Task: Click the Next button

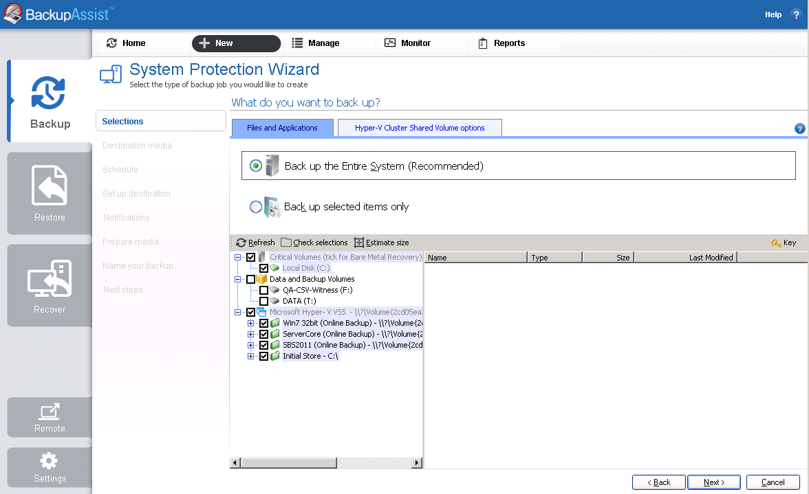Action: pyautogui.click(x=714, y=482)
